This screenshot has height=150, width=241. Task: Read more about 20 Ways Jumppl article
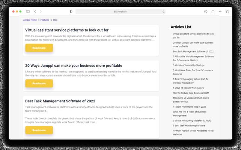(39, 83)
